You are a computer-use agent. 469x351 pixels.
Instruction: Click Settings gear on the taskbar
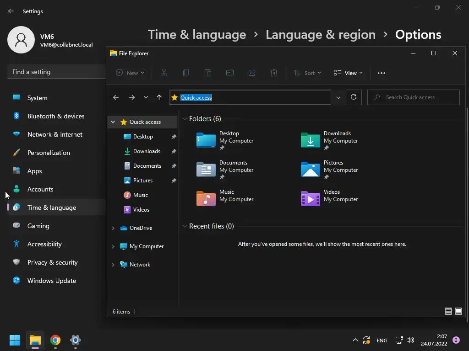(x=76, y=340)
